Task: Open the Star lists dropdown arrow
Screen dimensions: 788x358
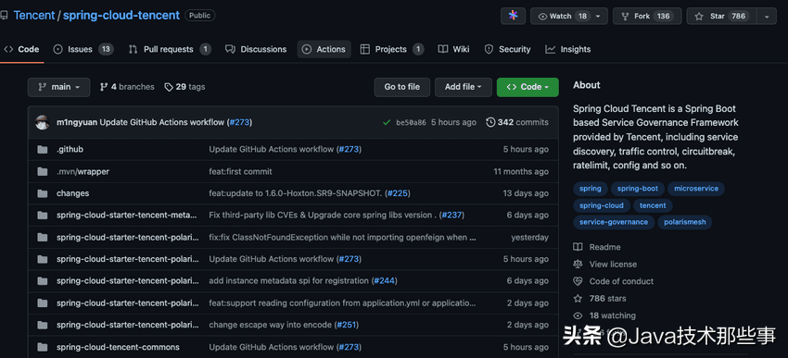Action: click(x=767, y=16)
